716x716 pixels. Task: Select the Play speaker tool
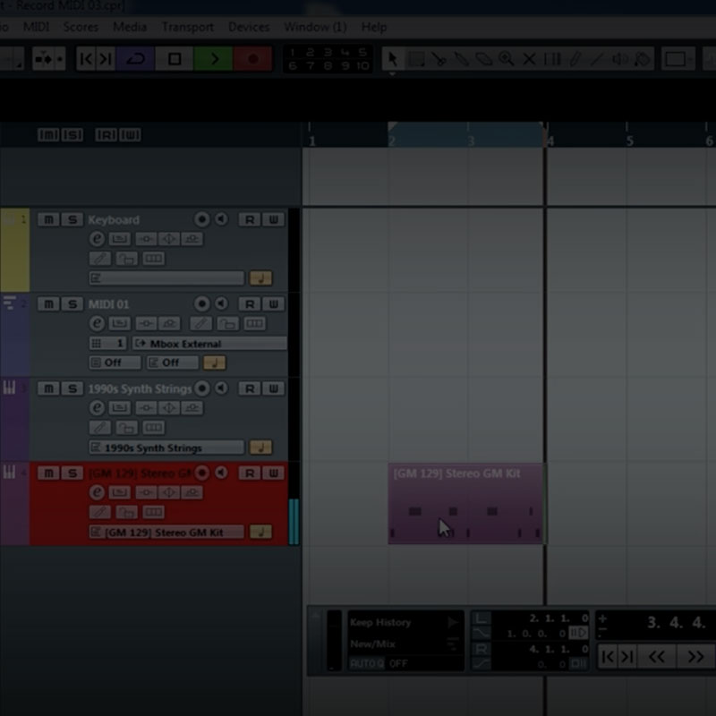click(620, 58)
